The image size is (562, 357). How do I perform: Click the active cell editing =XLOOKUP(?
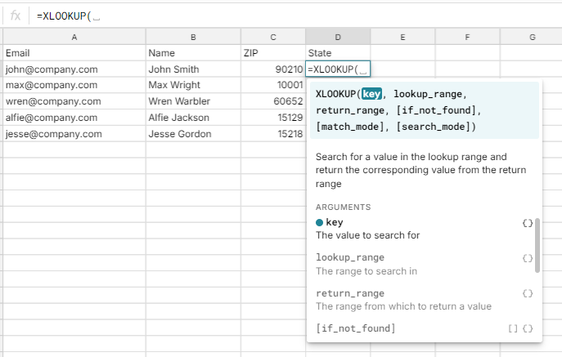(338, 69)
